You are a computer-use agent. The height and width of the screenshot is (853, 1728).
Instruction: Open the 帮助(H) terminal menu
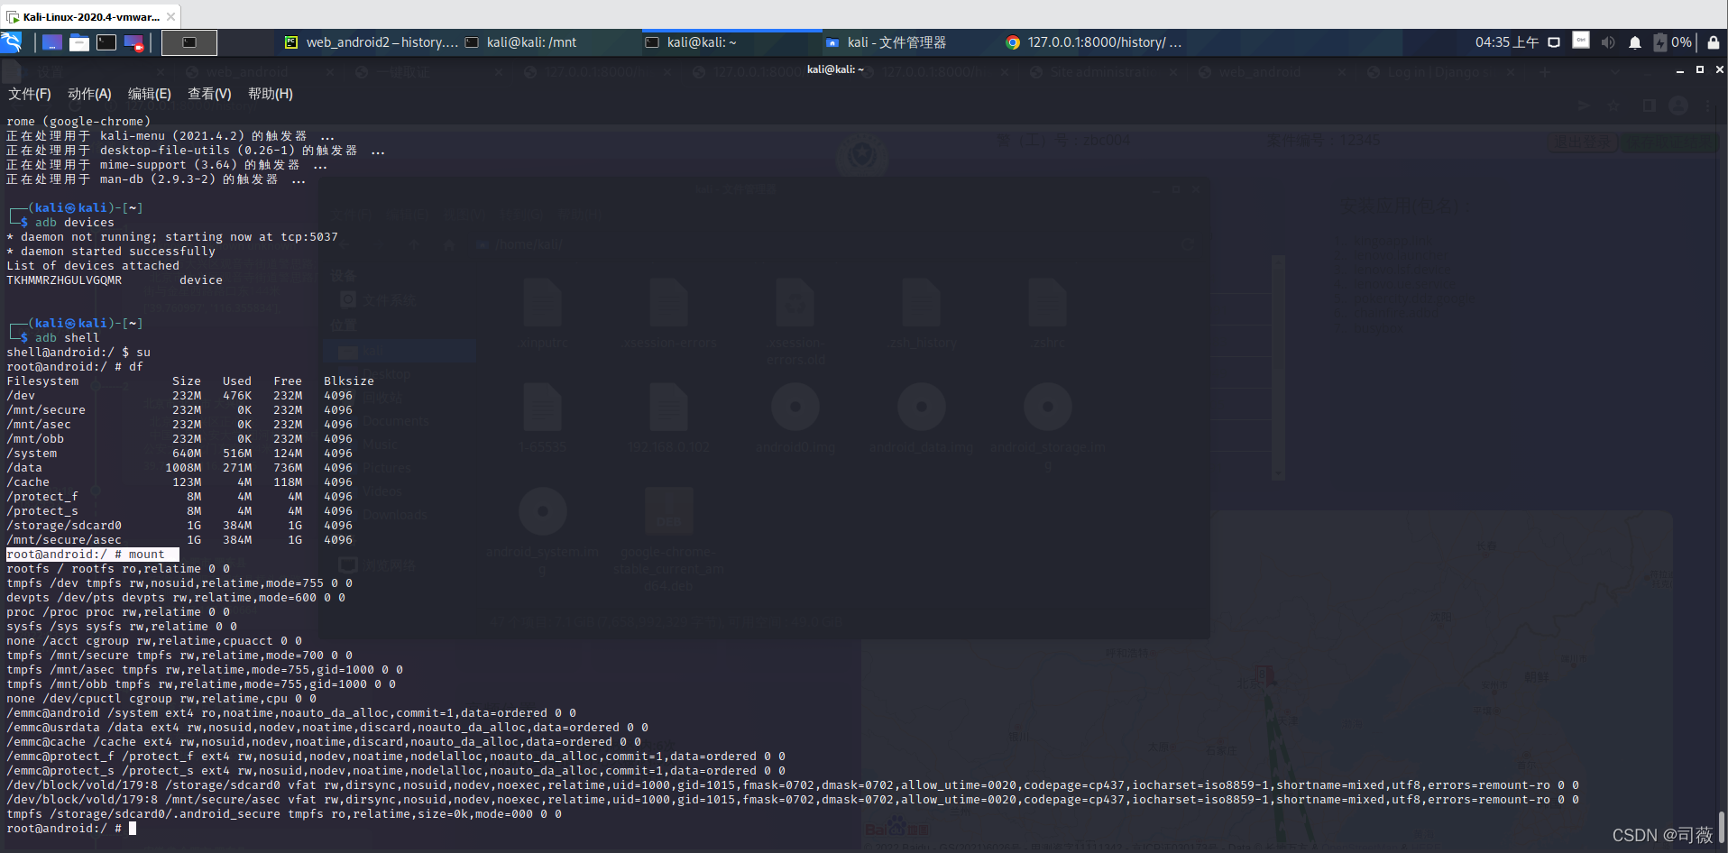(x=271, y=94)
